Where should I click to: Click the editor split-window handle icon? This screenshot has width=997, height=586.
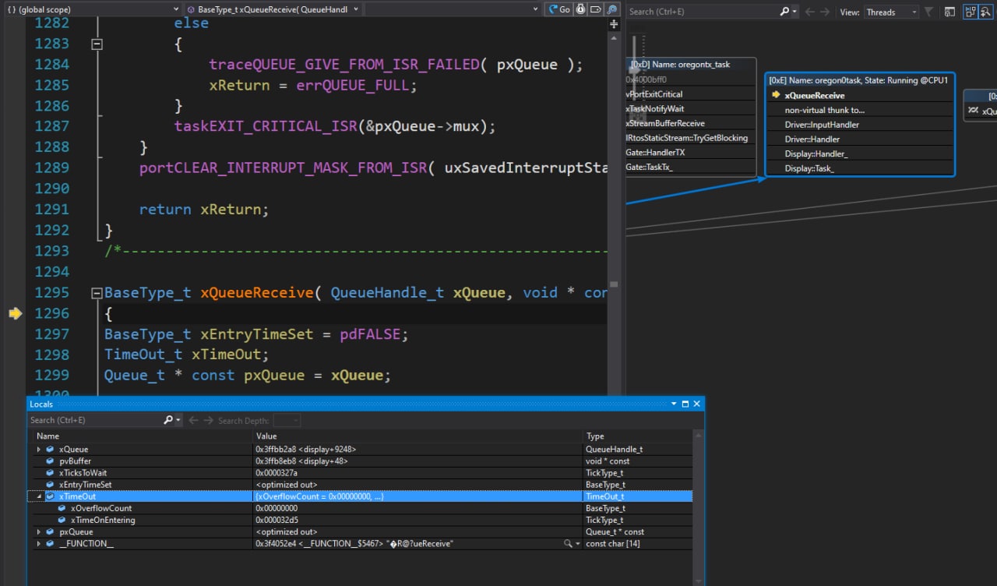614,24
